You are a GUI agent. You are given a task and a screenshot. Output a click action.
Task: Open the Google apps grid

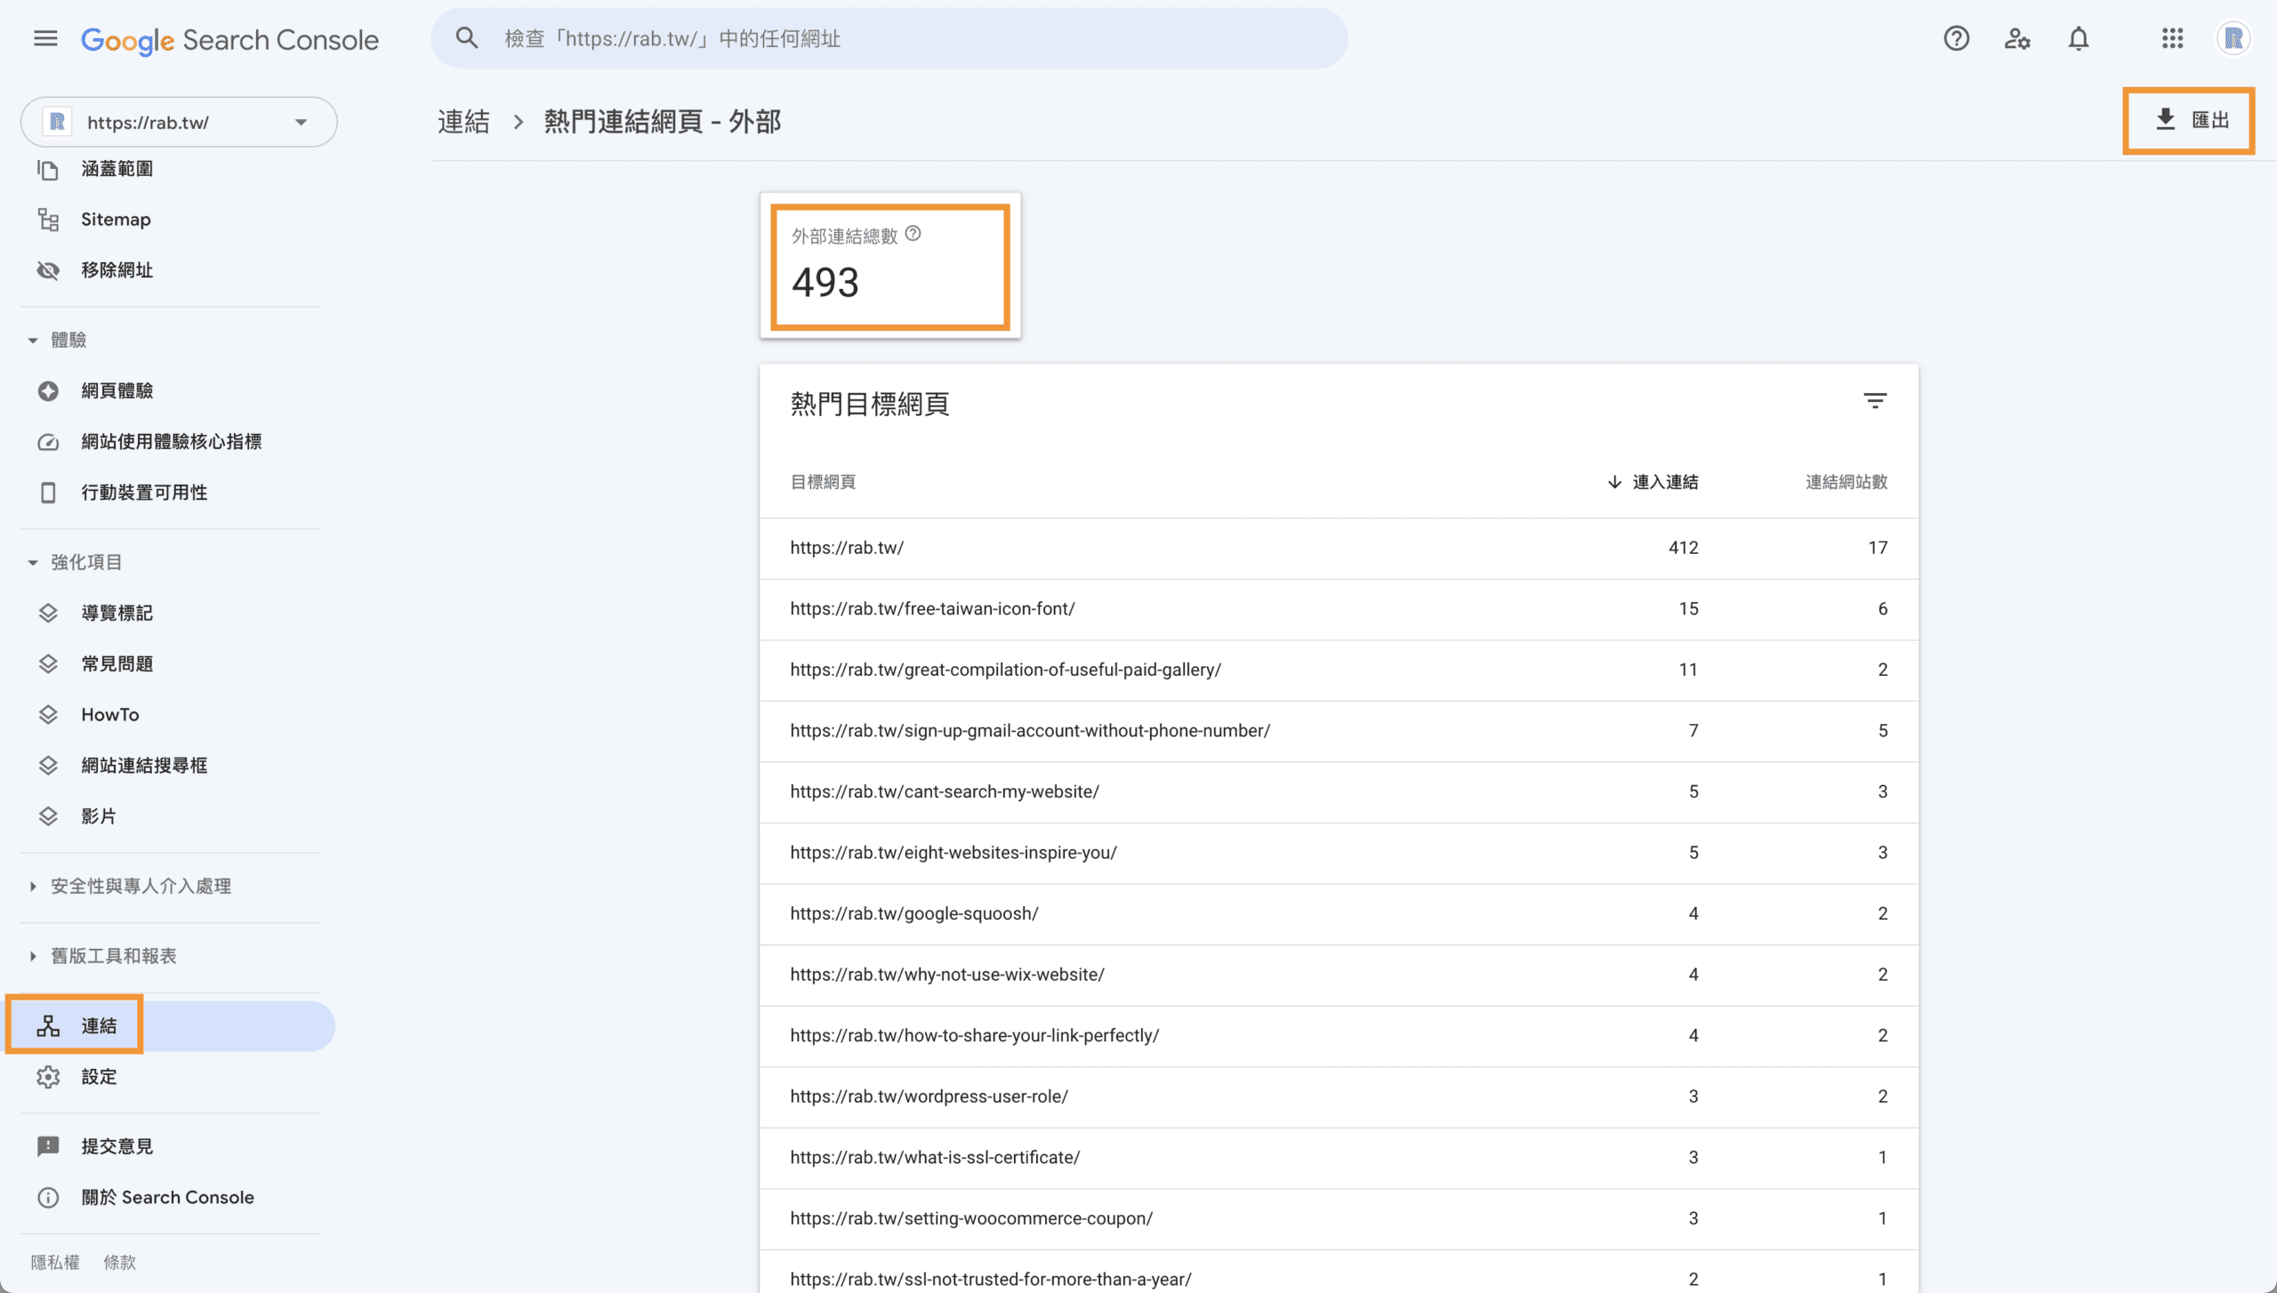[2172, 38]
